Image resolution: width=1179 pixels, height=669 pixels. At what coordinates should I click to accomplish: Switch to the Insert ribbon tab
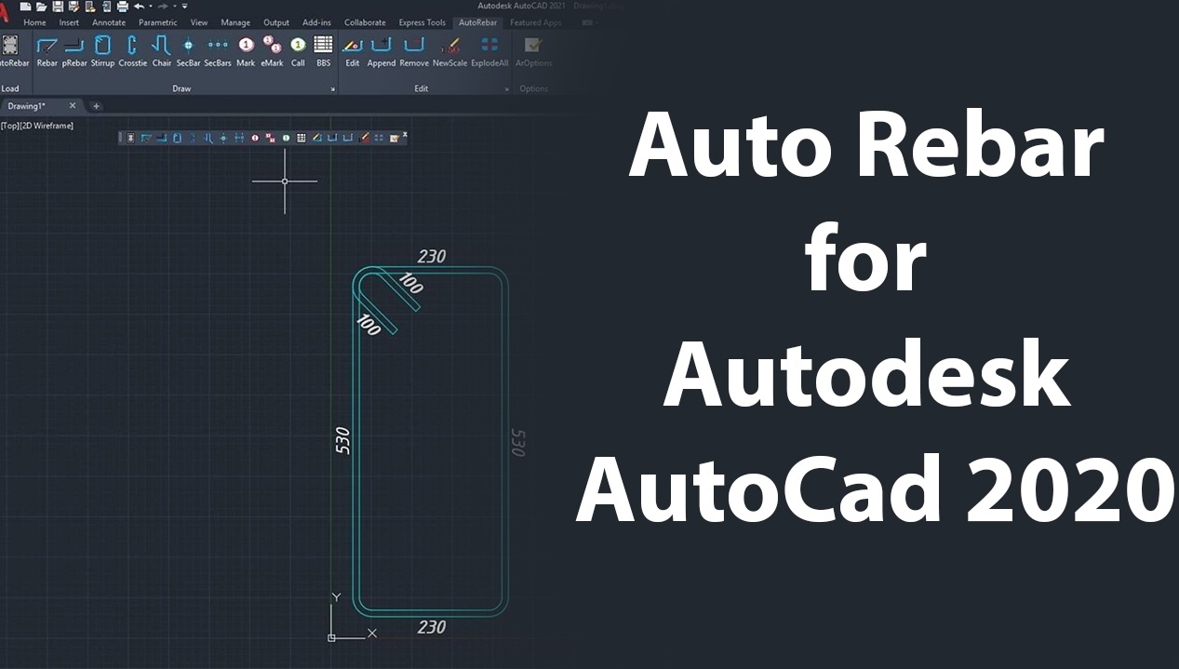tap(69, 22)
